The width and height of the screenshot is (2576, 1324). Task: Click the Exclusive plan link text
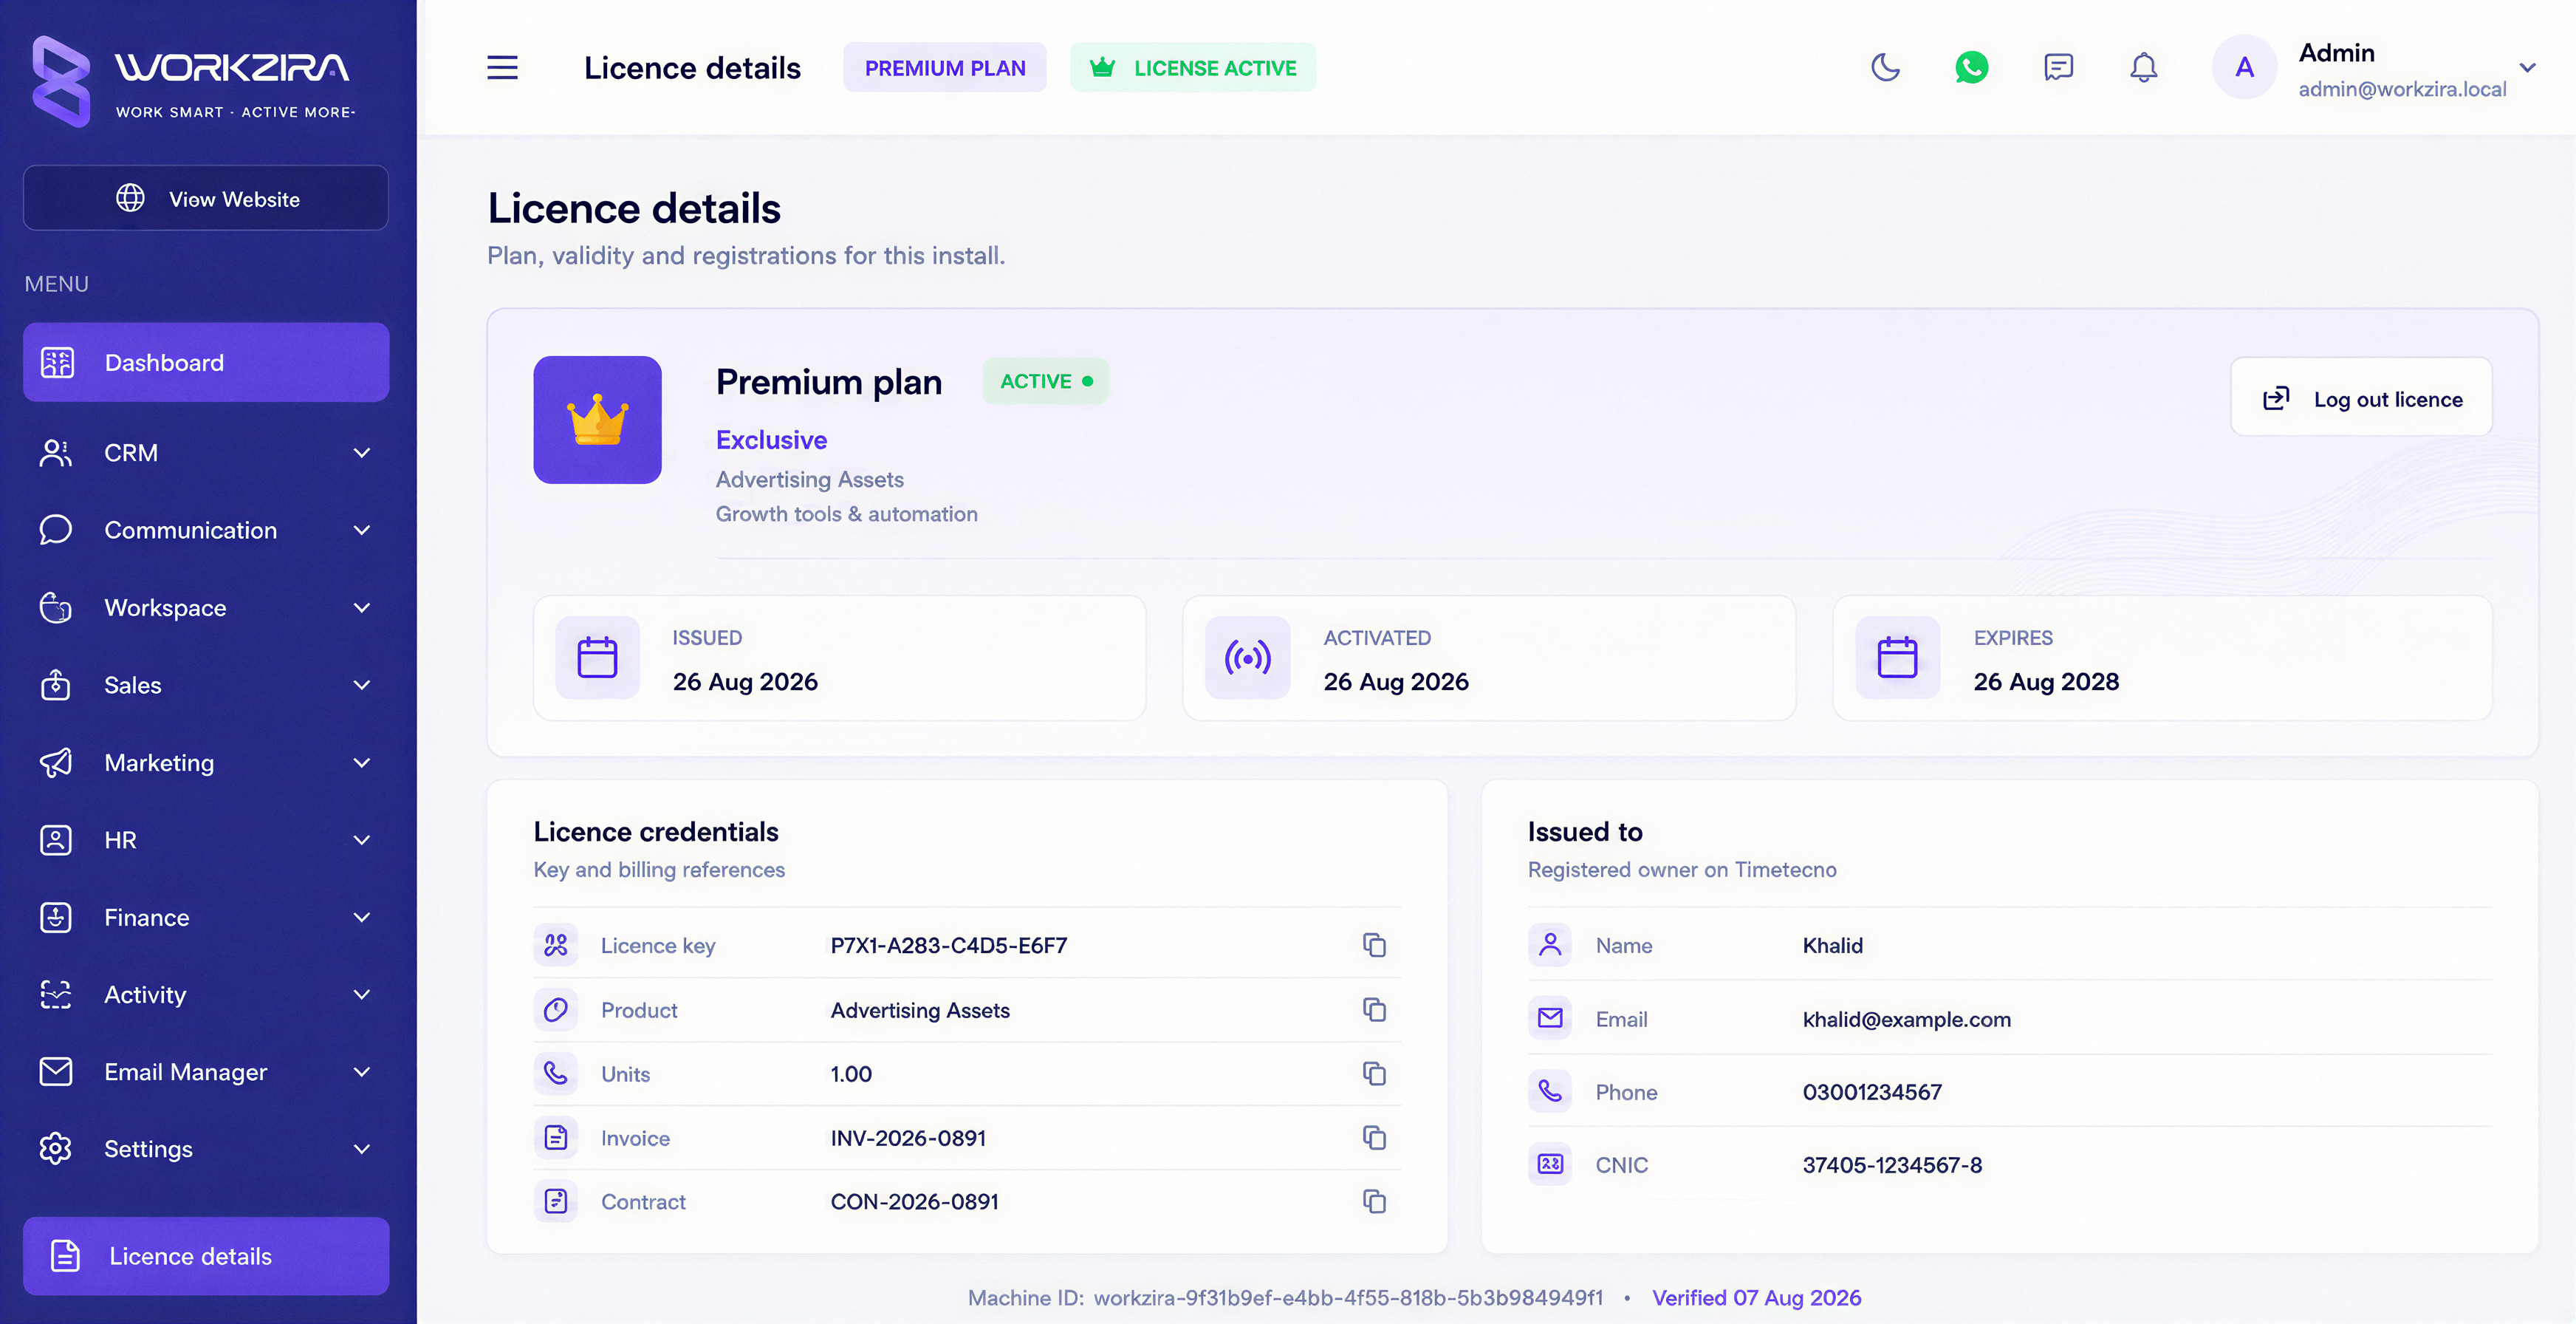click(x=771, y=440)
